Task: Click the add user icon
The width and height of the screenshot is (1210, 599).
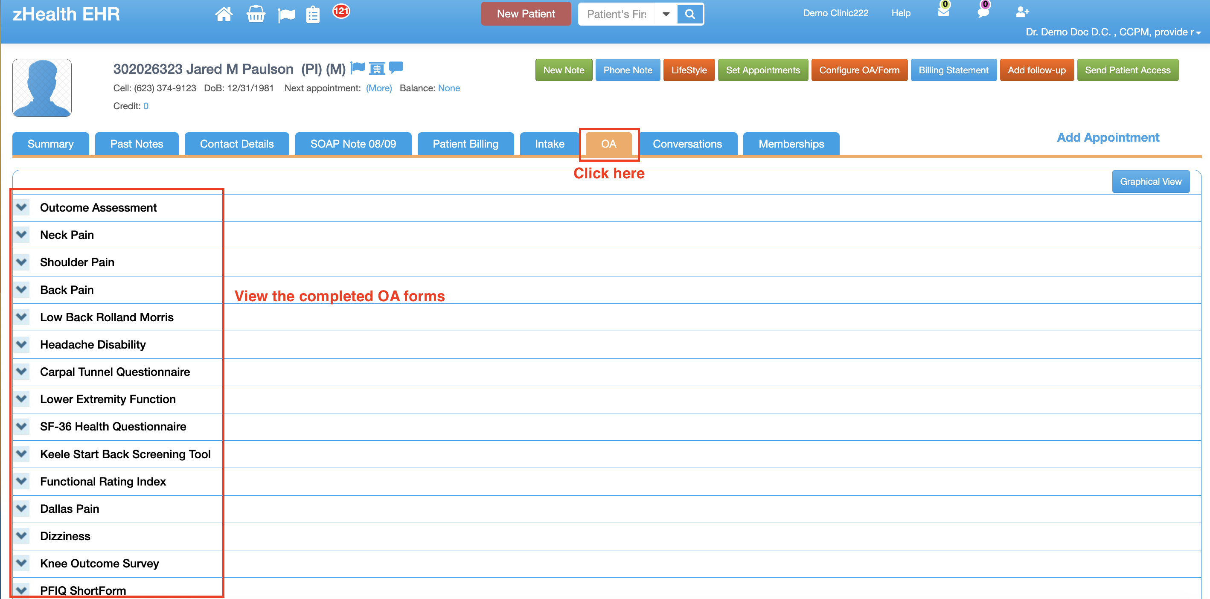Action: (x=1022, y=12)
